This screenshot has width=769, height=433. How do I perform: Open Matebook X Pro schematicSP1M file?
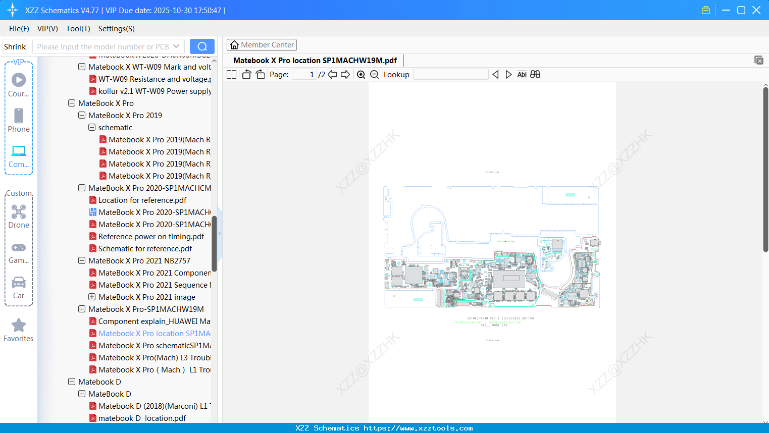point(150,345)
